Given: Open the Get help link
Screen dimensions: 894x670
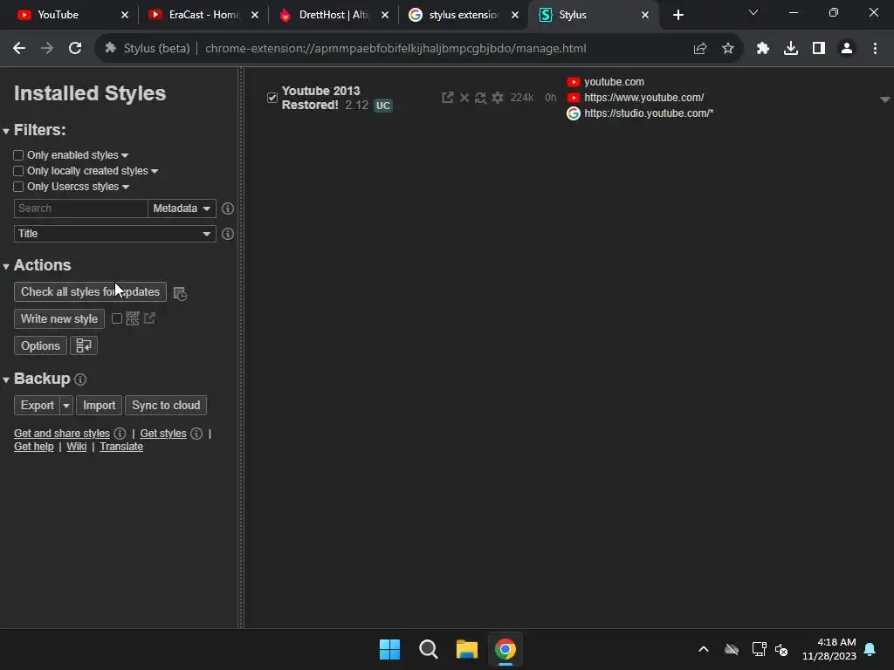Looking at the screenshot, I should (x=34, y=447).
